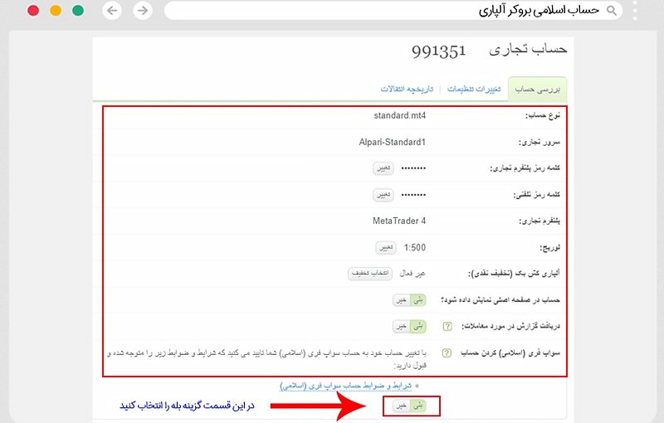Switch to the بررسی حساب tab
Screen dimensions: 664x423
pos(537,90)
